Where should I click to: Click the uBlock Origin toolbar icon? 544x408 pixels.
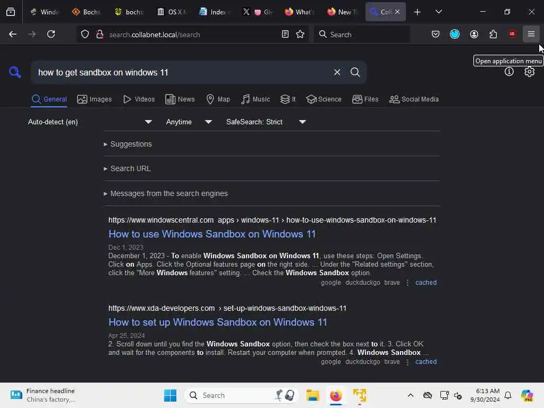512,34
